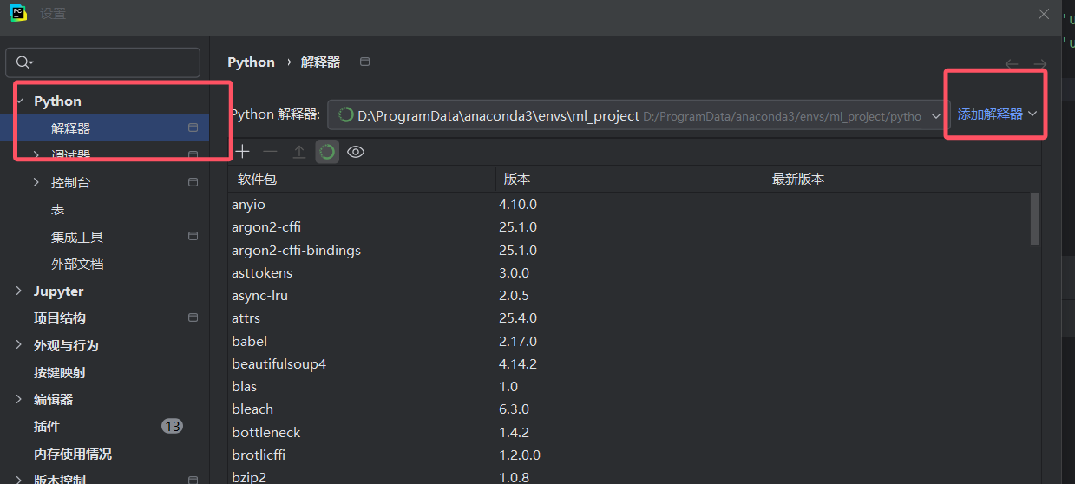
Task: Expand the 控制台 tree node
Action: point(36,182)
